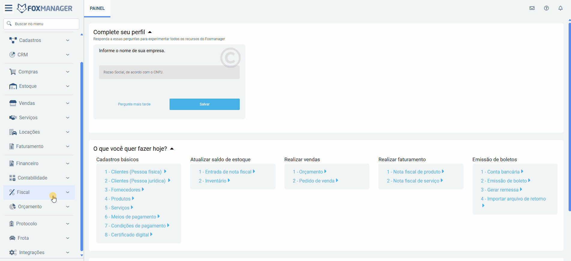571x261 pixels.
Task: Collapse 'O que você quer fazer hoje?' section
Action: pos(172,149)
